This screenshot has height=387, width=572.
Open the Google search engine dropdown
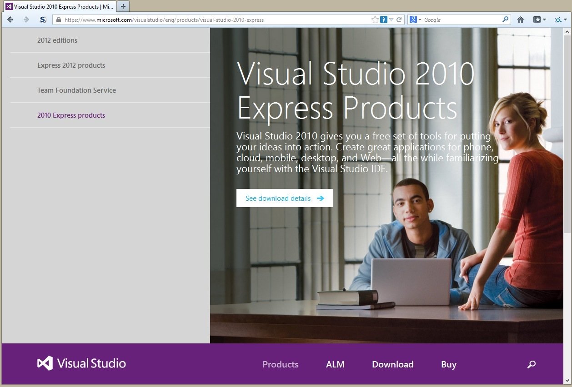pos(415,20)
